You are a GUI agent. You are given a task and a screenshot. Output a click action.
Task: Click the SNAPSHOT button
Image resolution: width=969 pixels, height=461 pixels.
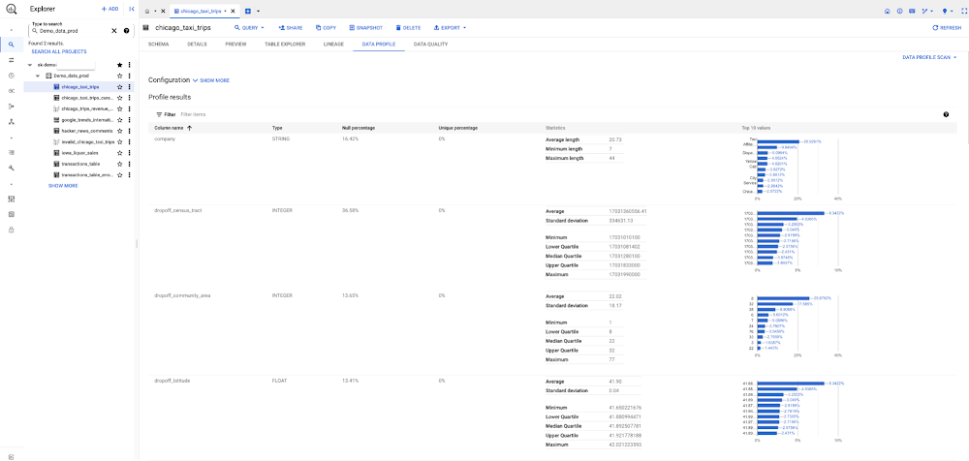coord(366,28)
